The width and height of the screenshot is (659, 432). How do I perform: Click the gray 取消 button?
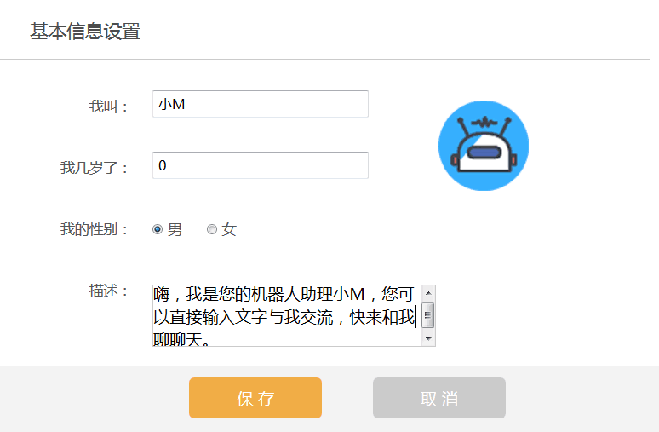[x=439, y=398]
